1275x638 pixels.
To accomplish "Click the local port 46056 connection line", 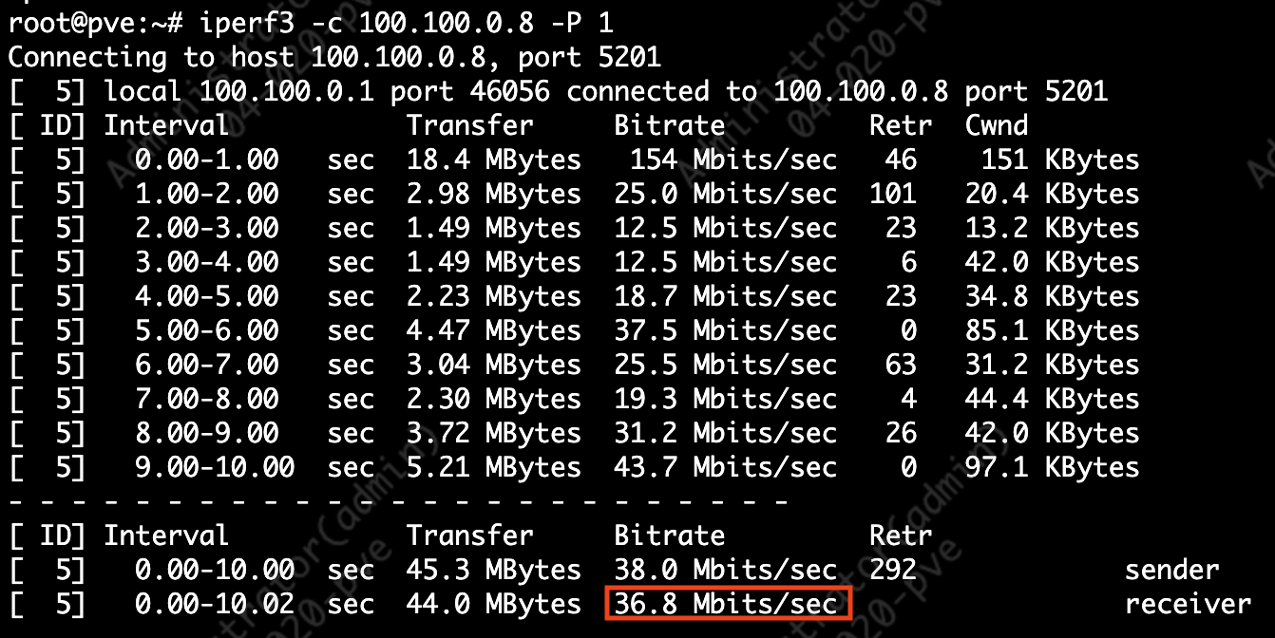I will coord(558,91).
